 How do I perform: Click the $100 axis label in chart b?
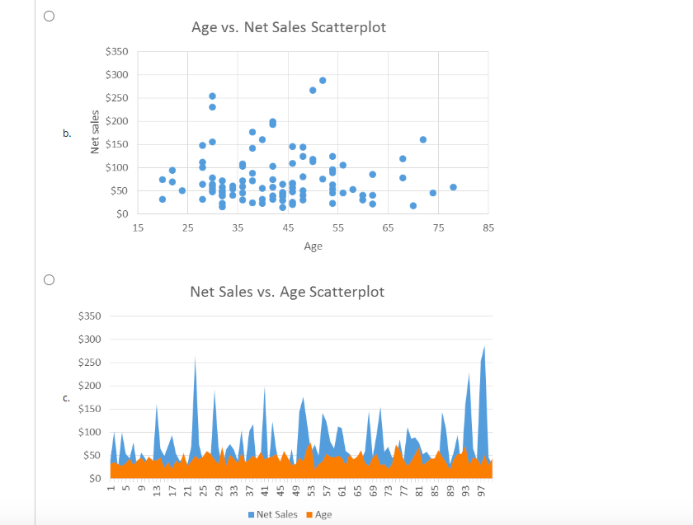click(x=116, y=167)
